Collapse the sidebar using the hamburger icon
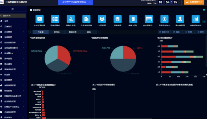 (x=13, y=9)
